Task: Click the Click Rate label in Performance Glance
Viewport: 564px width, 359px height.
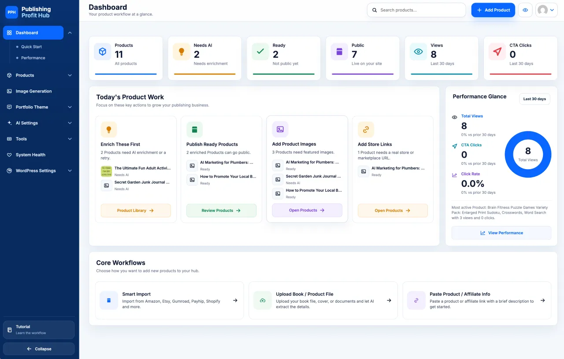Action: click(471, 174)
